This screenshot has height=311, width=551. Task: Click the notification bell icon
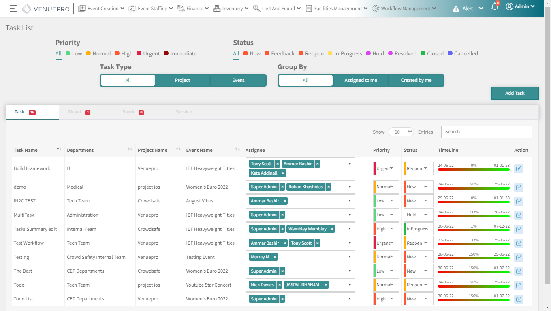[494, 7]
